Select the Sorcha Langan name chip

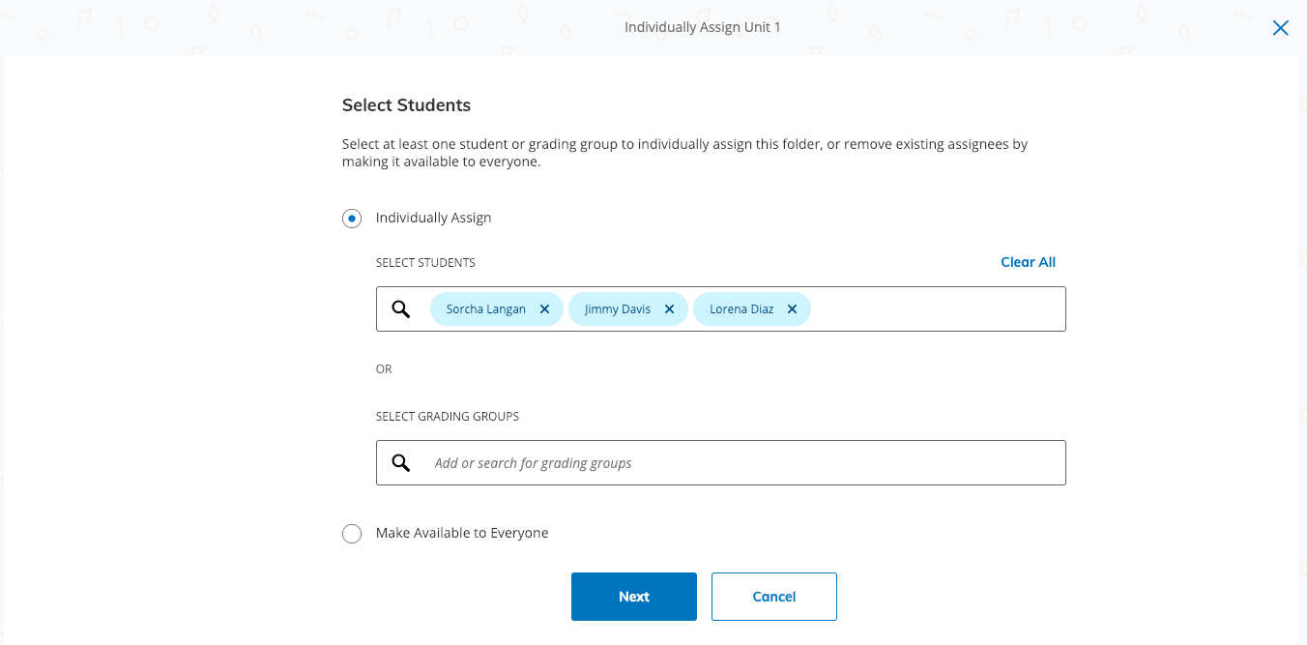pos(485,309)
